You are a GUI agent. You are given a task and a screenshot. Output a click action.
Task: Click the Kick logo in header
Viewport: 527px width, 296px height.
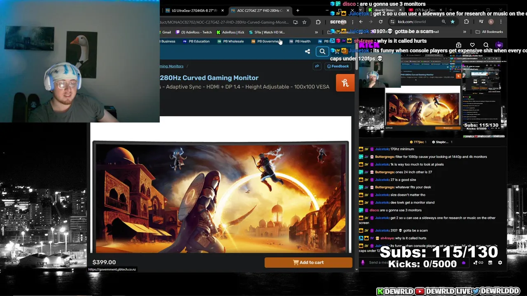click(x=369, y=45)
